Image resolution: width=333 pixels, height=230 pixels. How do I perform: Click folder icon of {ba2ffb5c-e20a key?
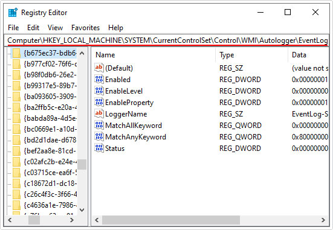[16, 107]
